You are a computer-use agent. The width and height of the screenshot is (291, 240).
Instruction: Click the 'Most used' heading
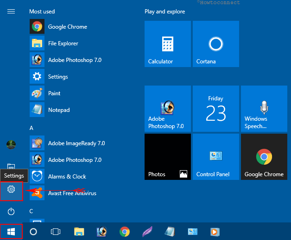(42, 12)
